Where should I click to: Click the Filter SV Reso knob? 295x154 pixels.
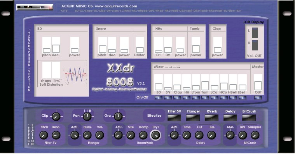56,135
